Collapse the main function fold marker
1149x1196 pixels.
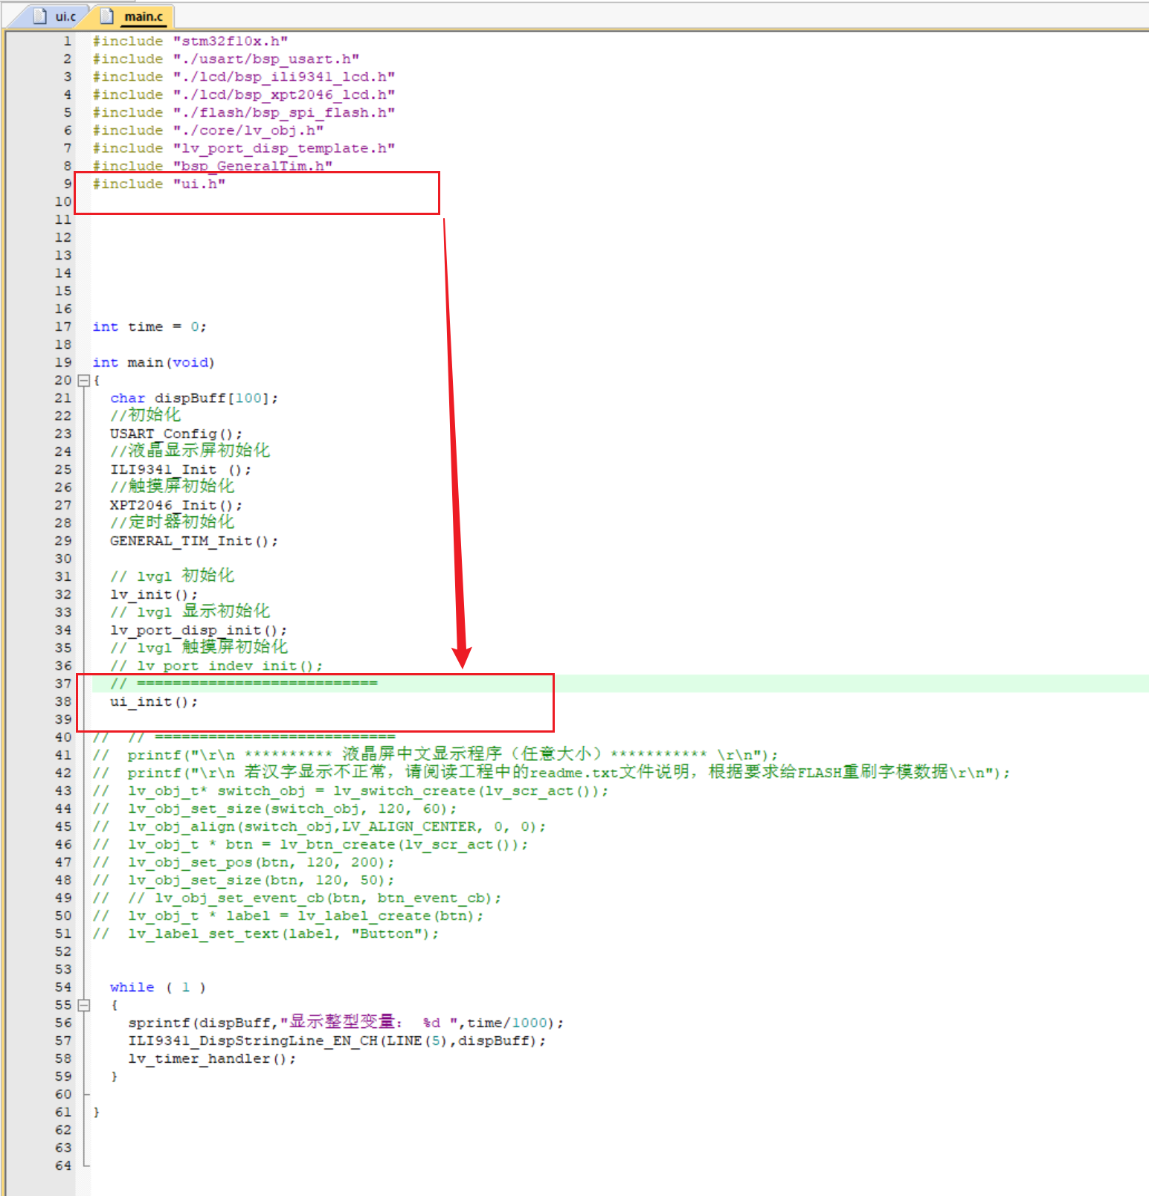tap(84, 380)
